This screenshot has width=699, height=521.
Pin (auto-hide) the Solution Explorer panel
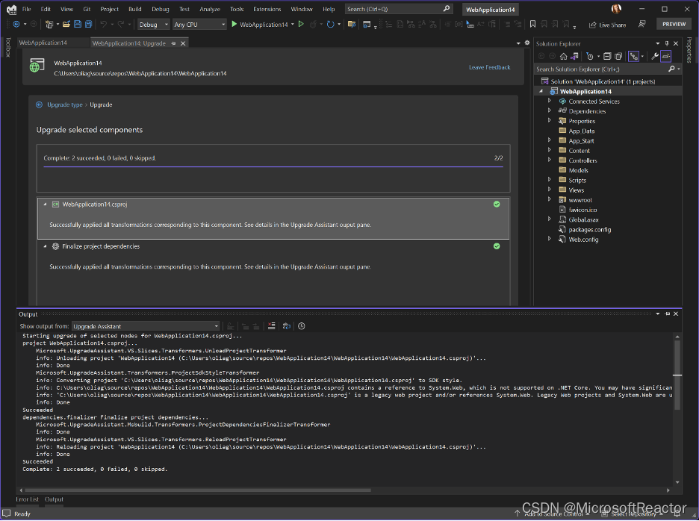click(667, 44)
